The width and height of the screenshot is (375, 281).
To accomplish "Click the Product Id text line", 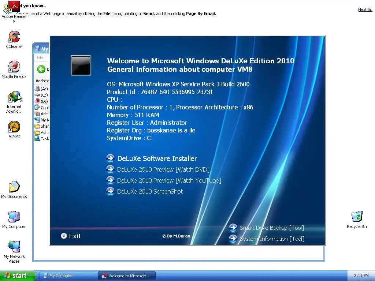I will click(160, 92).
